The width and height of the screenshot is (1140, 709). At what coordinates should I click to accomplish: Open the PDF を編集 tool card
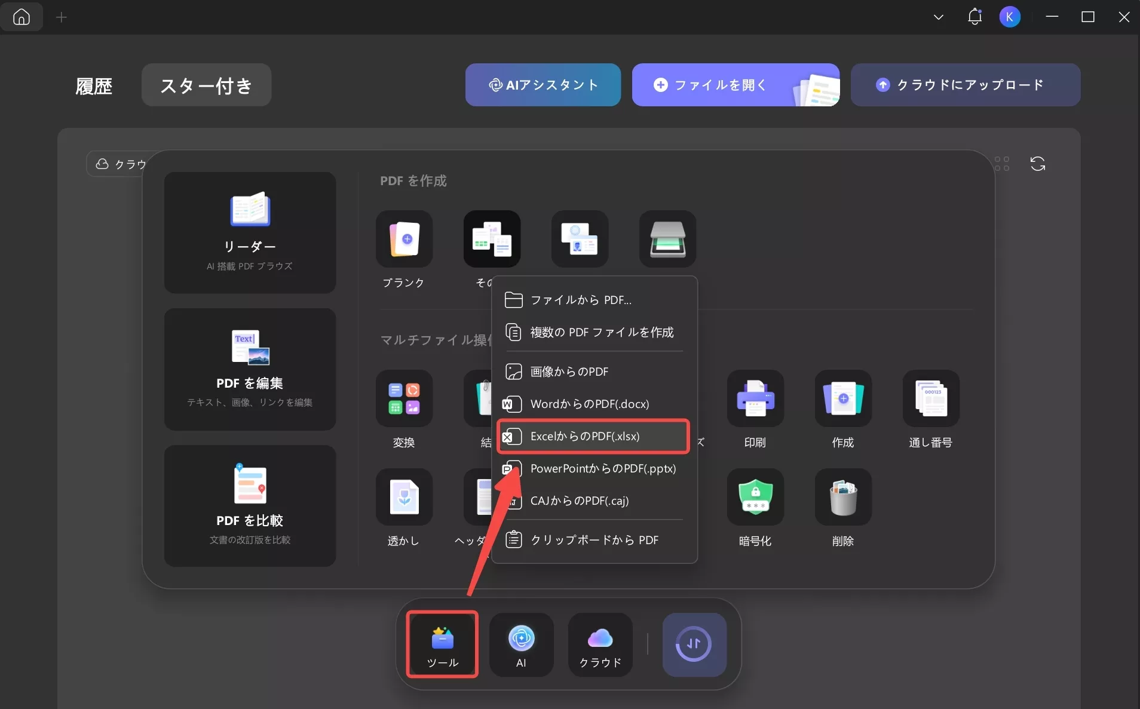click(x=250, y=369)
